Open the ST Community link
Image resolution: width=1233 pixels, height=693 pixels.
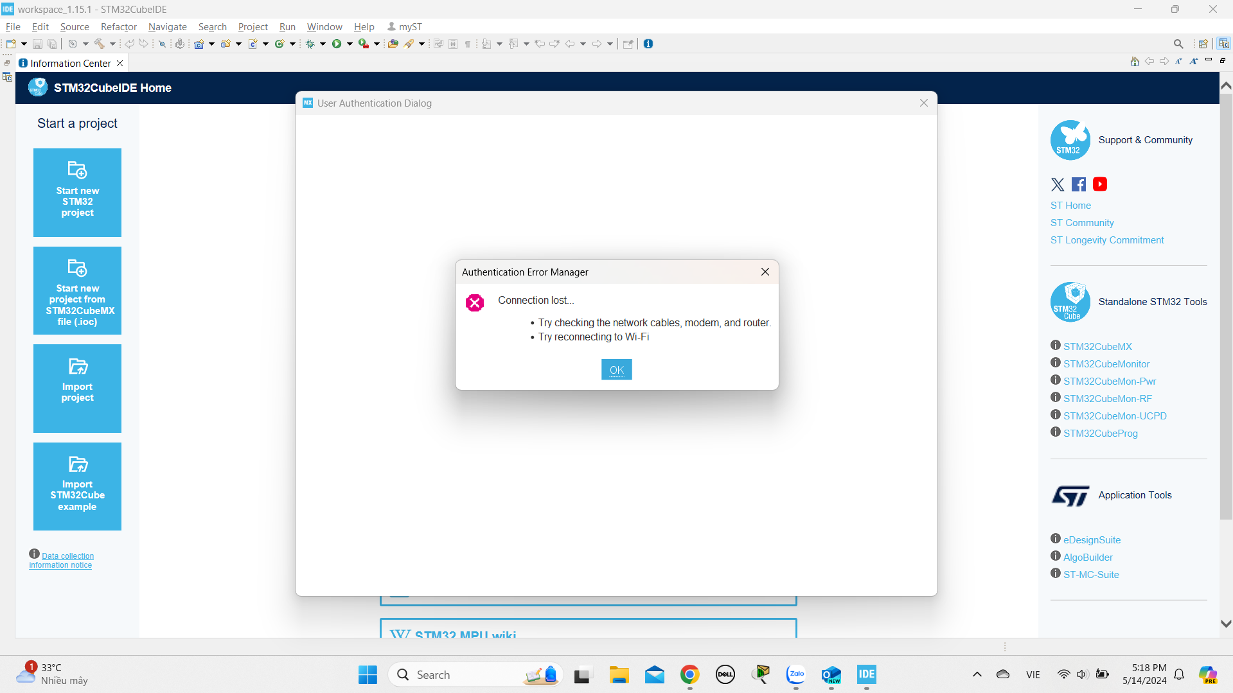pos(1082,223)
